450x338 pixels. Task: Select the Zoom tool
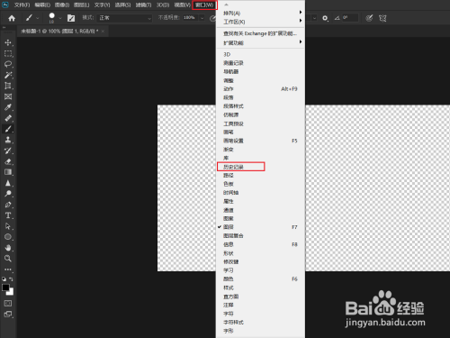8,259
